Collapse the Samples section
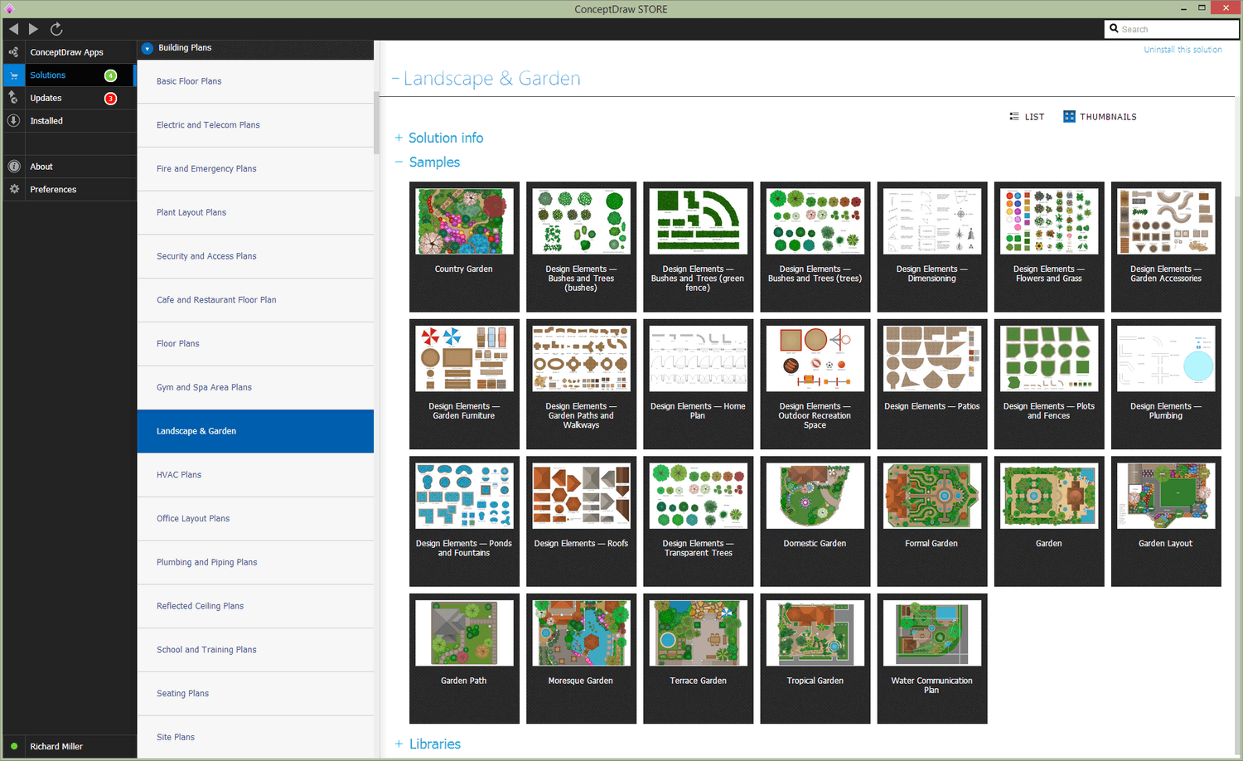The image size is (1243, 761). click(x=399, y=162)
